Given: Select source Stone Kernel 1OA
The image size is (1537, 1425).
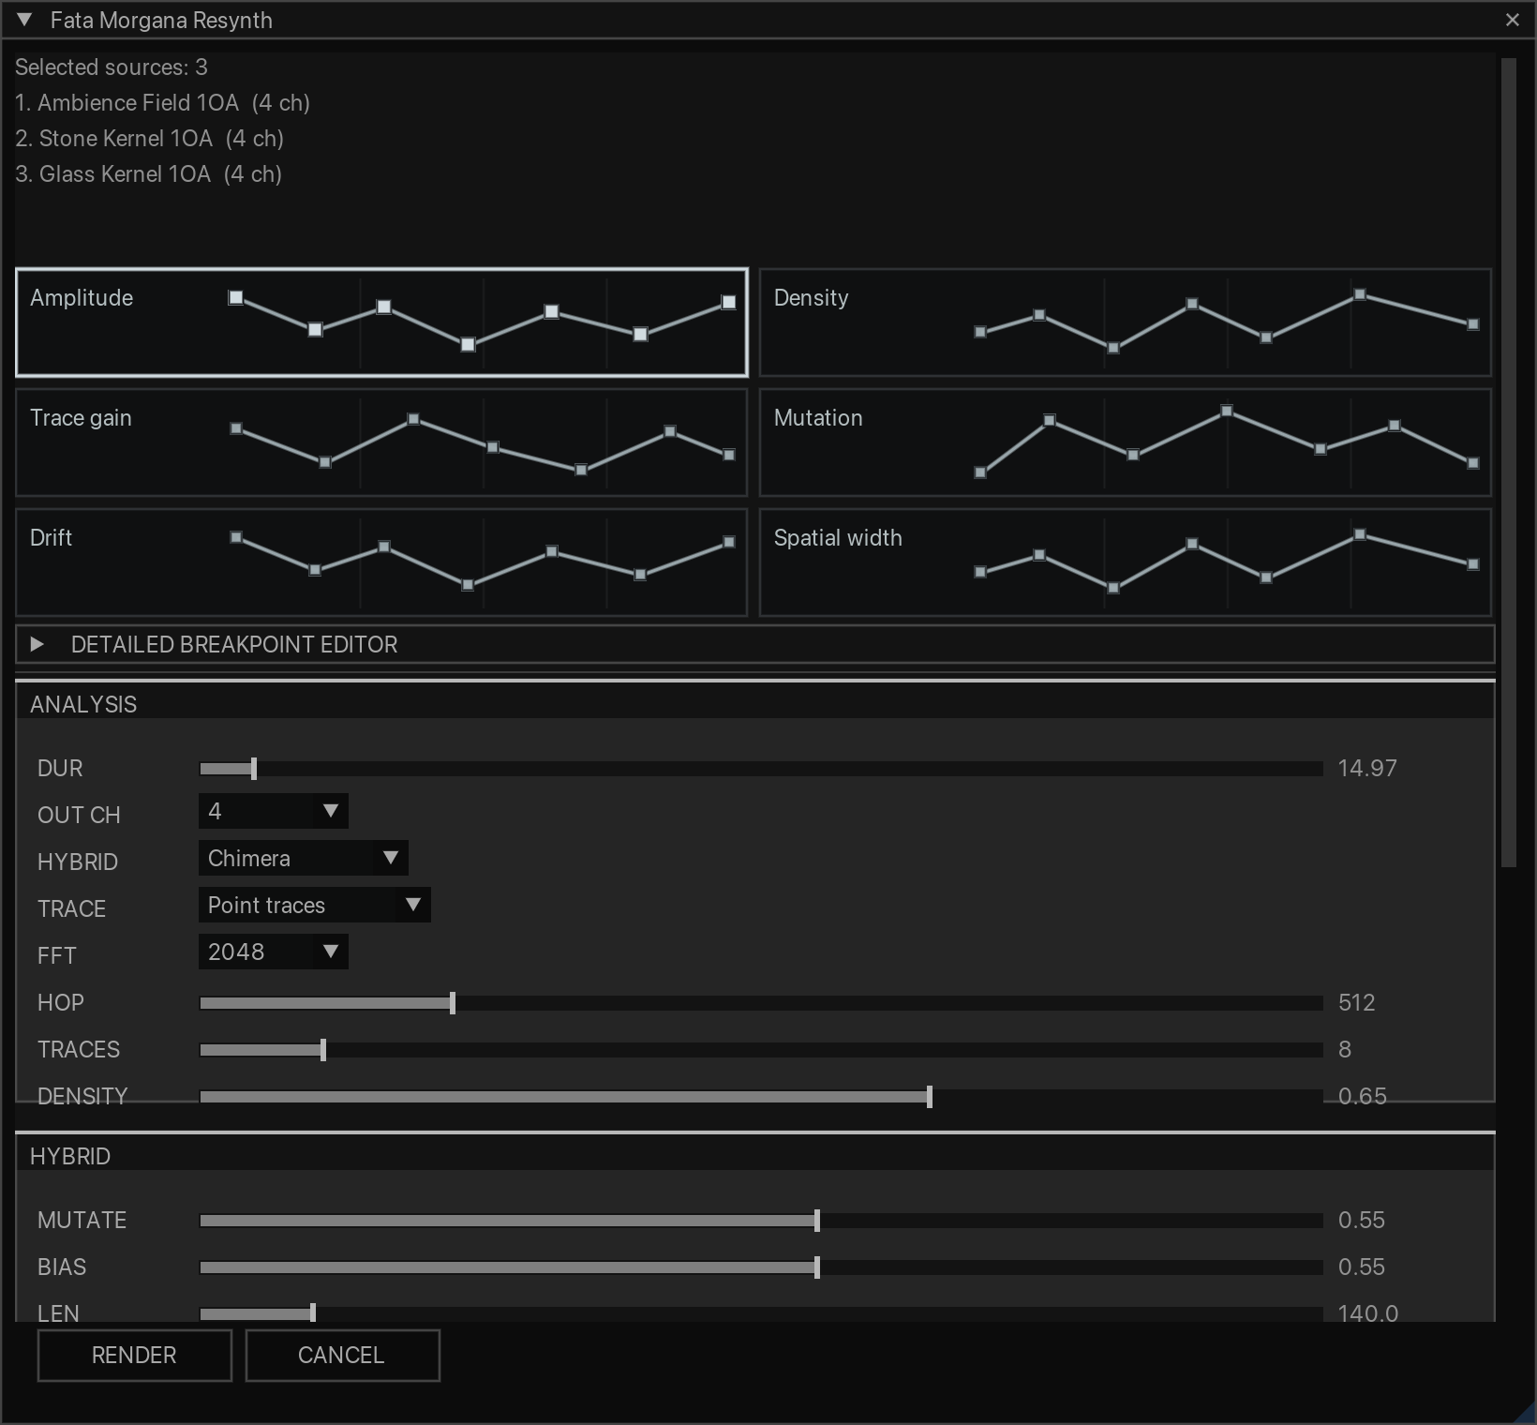Looking at the screenshot, I should click(x=149, y=138).
